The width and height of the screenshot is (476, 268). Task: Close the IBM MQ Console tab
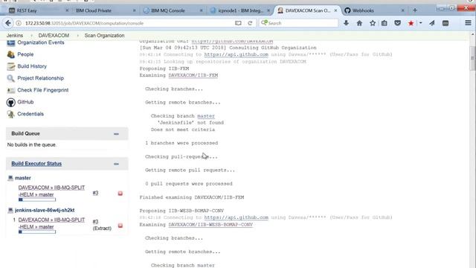[x=201, y=10]
